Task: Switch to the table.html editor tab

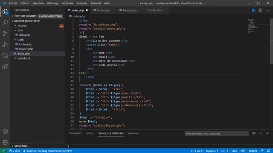Action: (x=156, y=10)
